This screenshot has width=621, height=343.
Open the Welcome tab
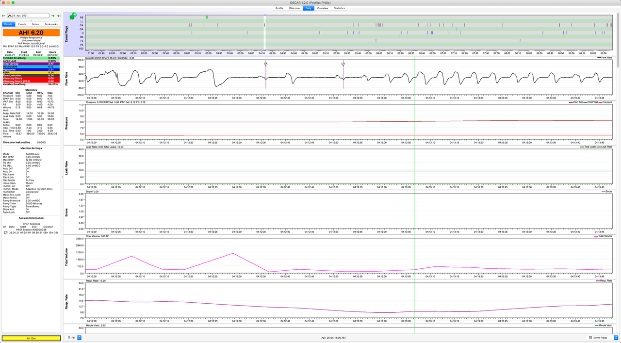294,8
